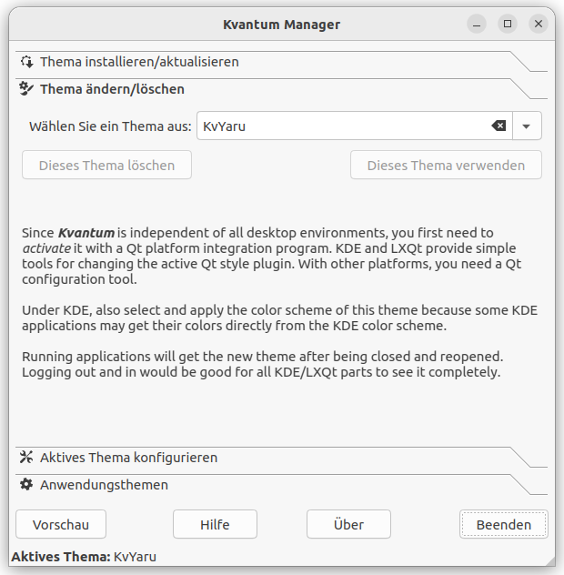Screen dimensions: 564x575
Task: Click the Anwendungsthemen gear icon
Action: click(26, 484)
